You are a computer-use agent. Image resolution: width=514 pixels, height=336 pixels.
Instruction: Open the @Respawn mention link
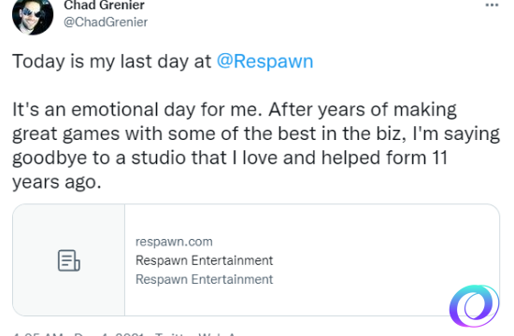pos(264,62)
